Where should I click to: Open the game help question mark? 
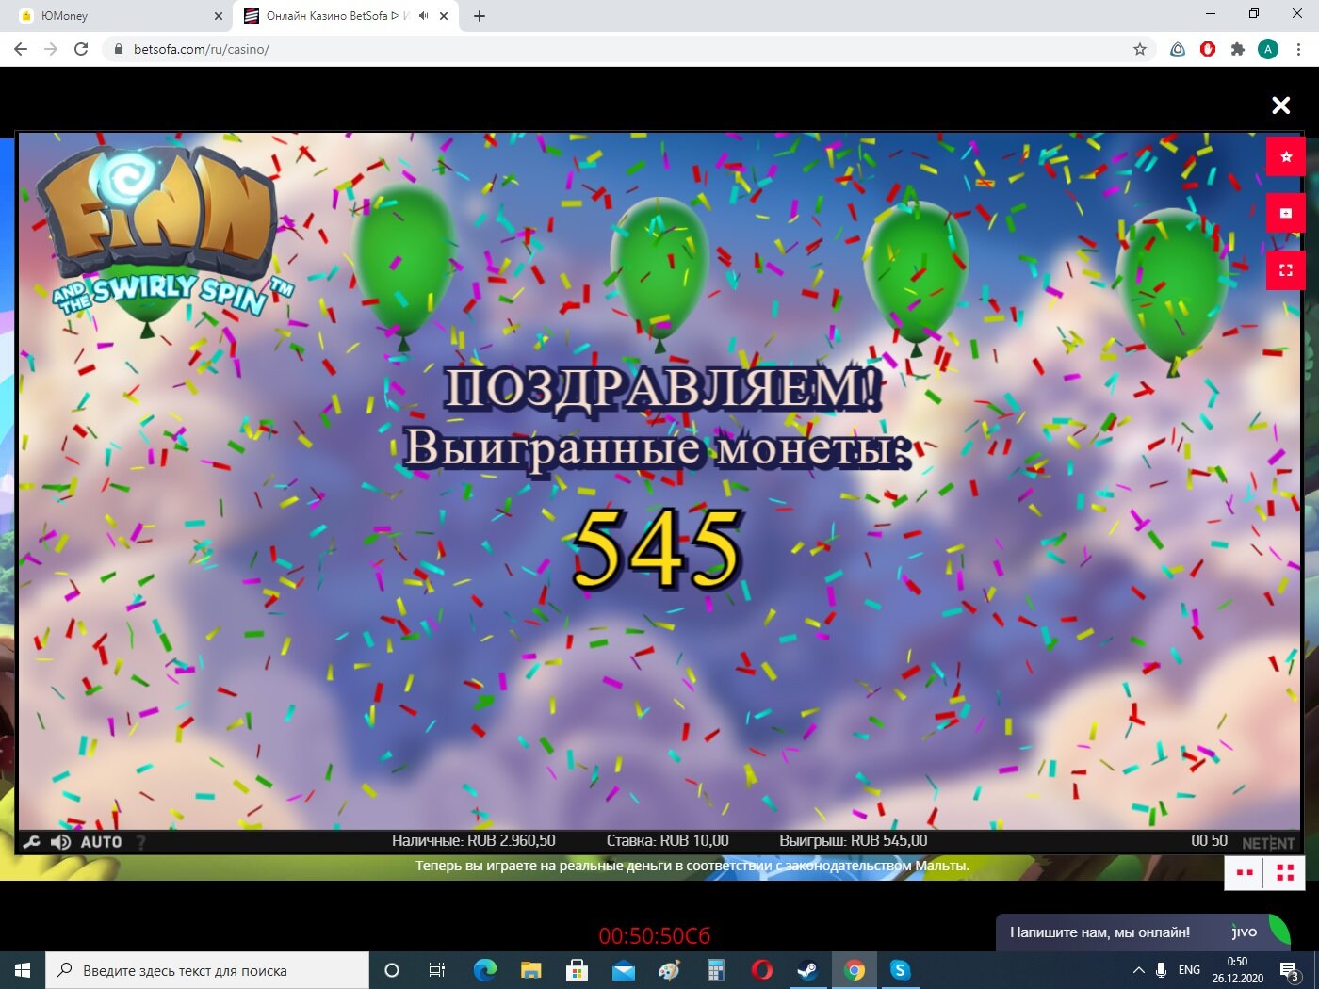tap(141, 842)
